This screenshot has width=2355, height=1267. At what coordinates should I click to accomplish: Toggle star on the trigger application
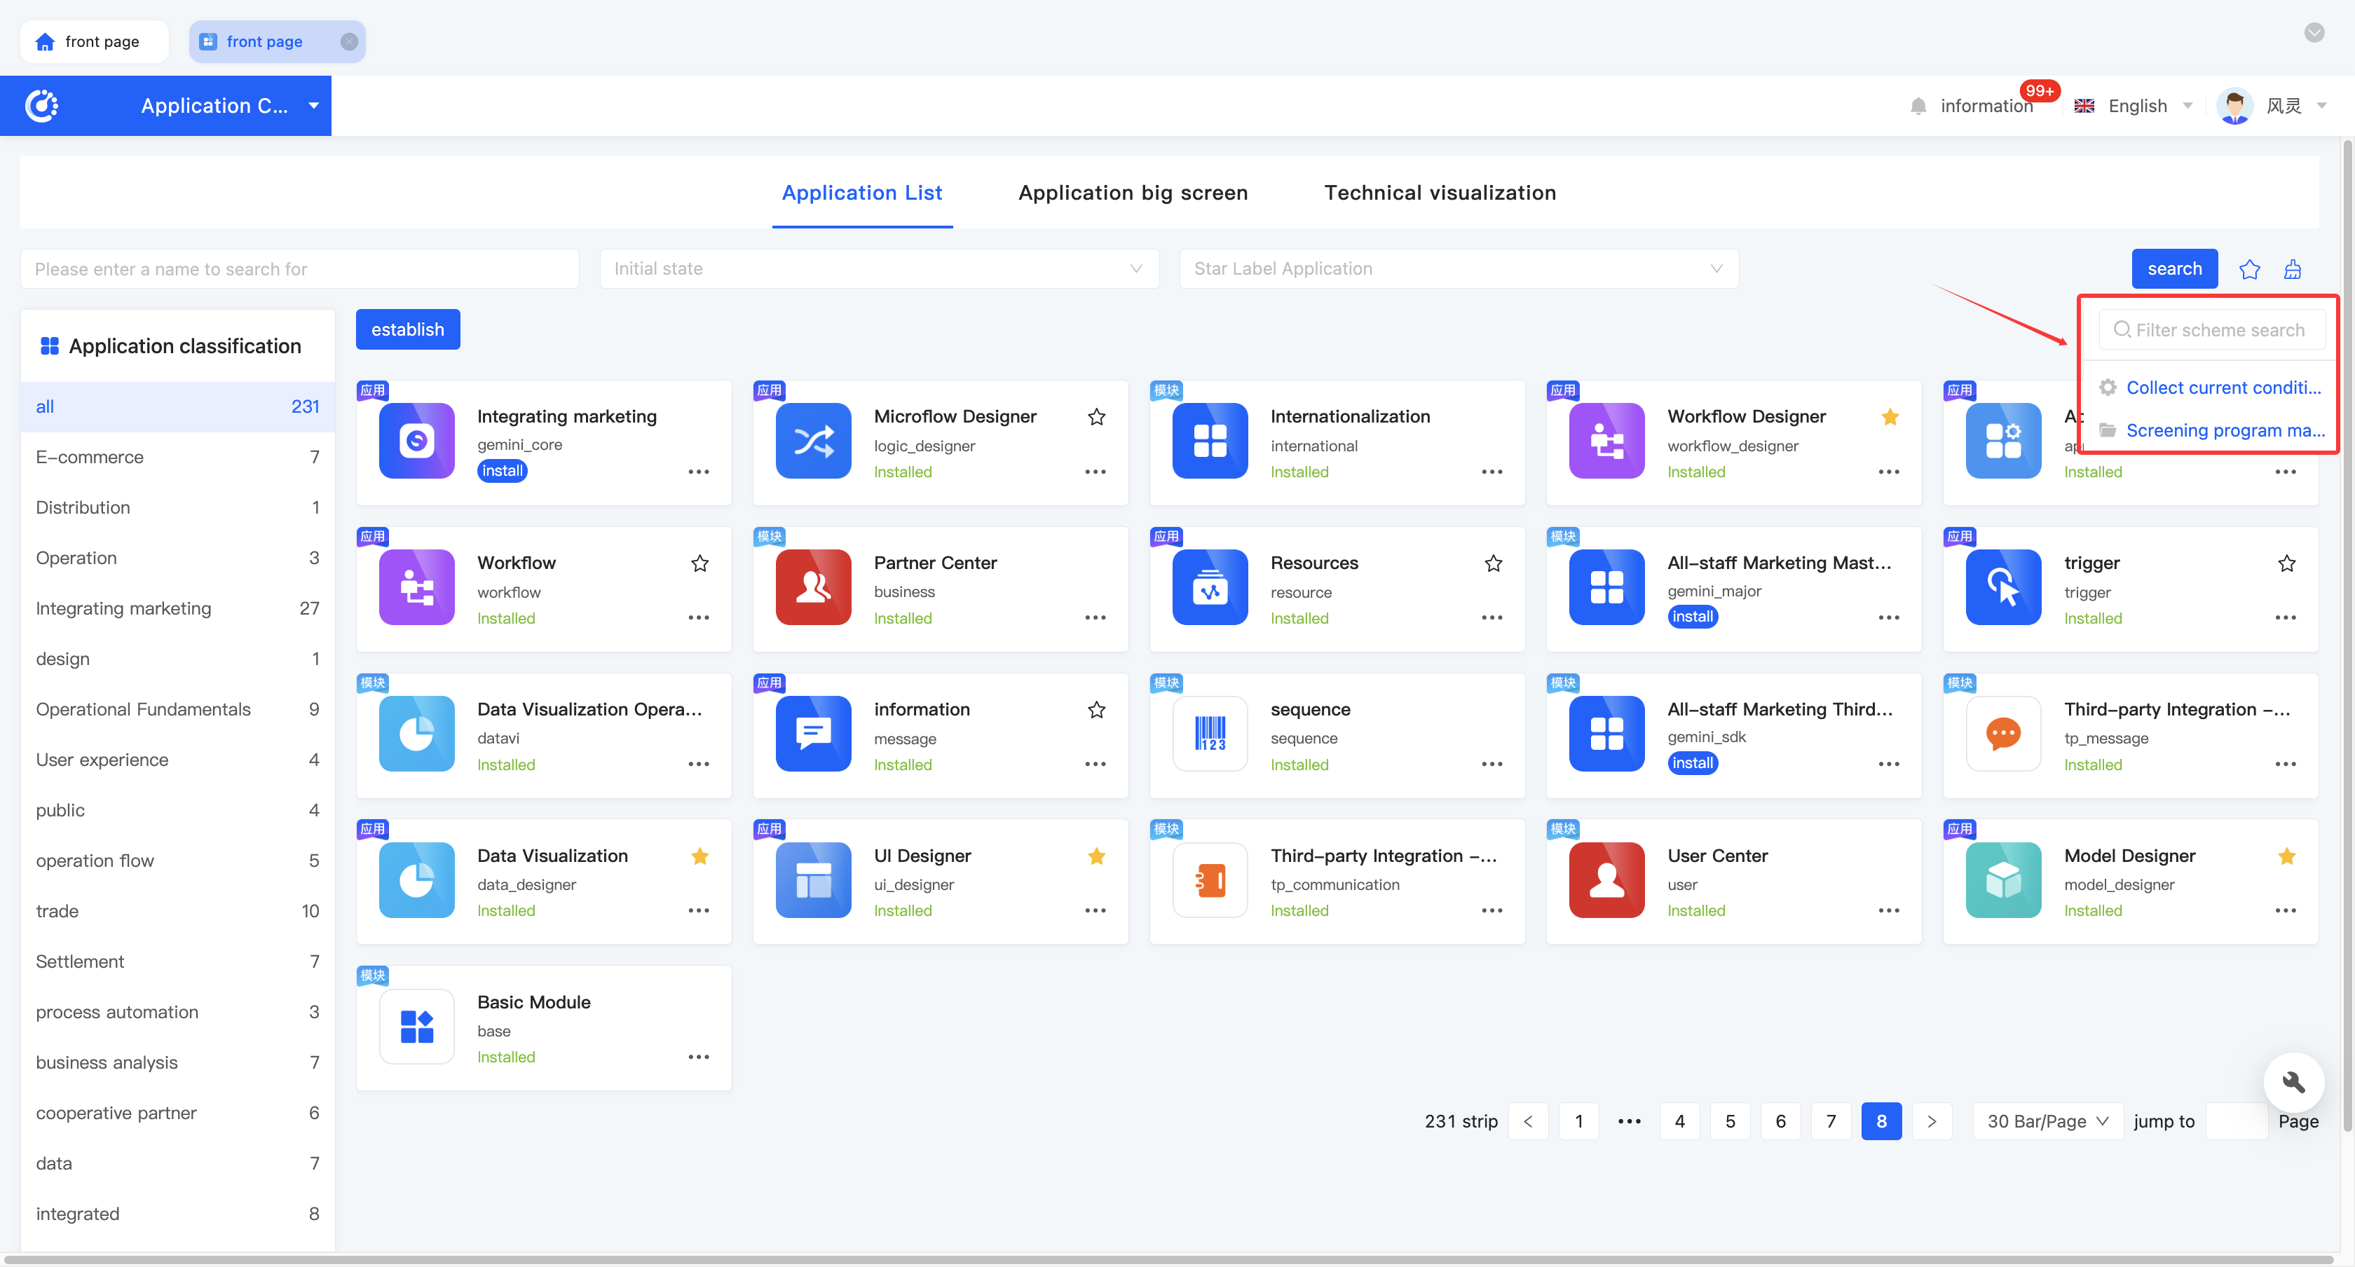click(2286, 563)
